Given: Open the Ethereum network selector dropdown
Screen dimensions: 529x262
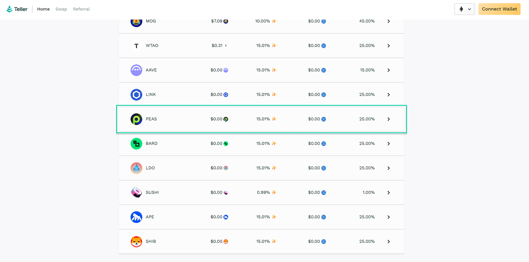Looking at the screenshot, I should tap(464, 9).
